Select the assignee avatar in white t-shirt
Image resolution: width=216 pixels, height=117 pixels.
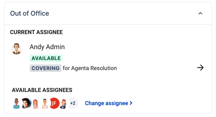point(45,104)
